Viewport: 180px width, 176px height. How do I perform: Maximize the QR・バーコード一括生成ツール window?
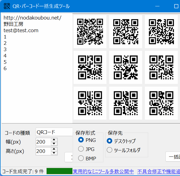(176, 6)
